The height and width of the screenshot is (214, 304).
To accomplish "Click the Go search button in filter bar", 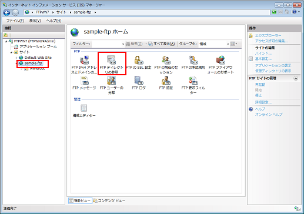I will pyautogui.click(x=134, y=44).
